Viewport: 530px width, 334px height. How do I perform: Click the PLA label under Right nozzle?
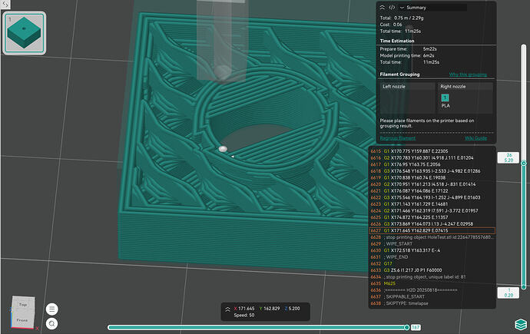coord(446,106)
